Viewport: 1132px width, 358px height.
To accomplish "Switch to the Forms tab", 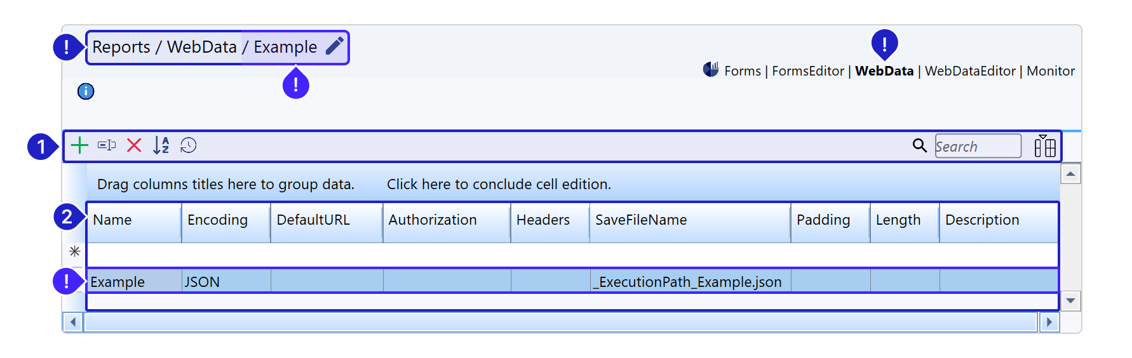I will [x=743, y=71].
